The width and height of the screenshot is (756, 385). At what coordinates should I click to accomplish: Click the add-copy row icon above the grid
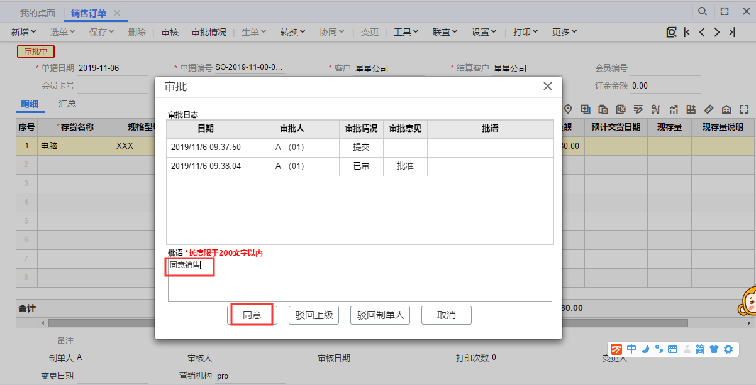[x=586, y=109]
